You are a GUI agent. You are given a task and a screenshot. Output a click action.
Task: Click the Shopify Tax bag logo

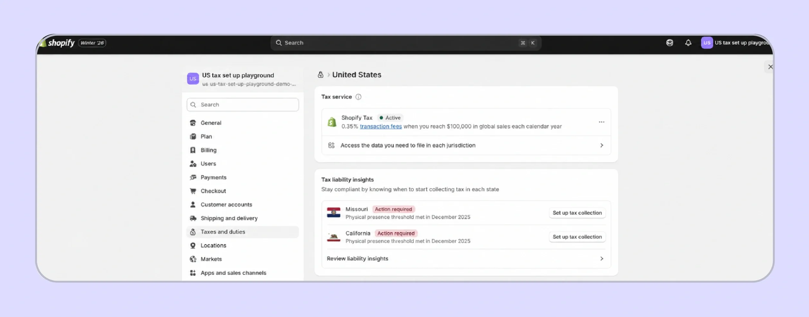(332, 122)
